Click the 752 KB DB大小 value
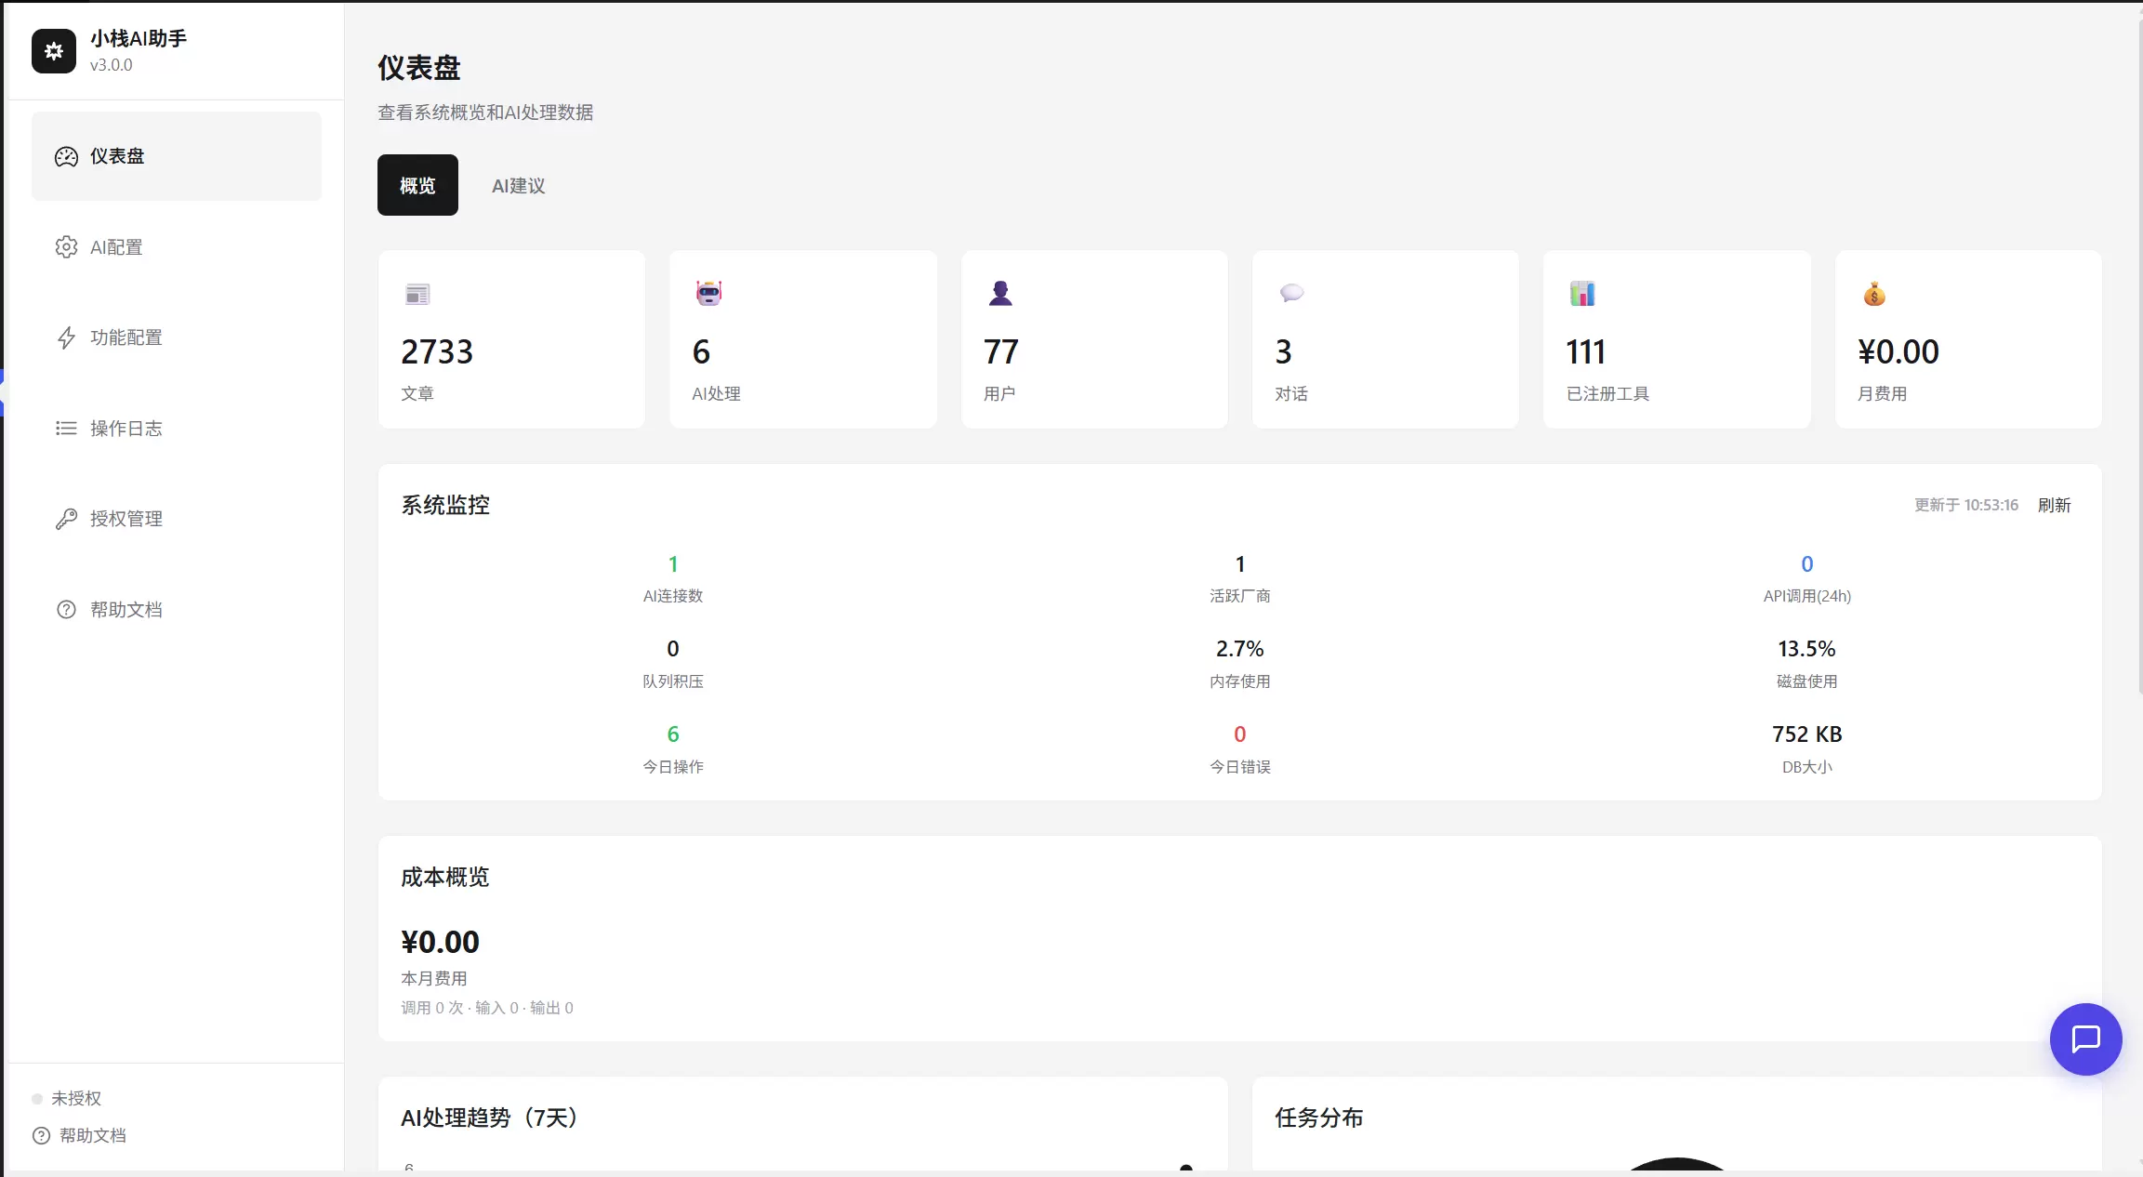This screenshot has height=1177, width=2143. pos(1806,734)
